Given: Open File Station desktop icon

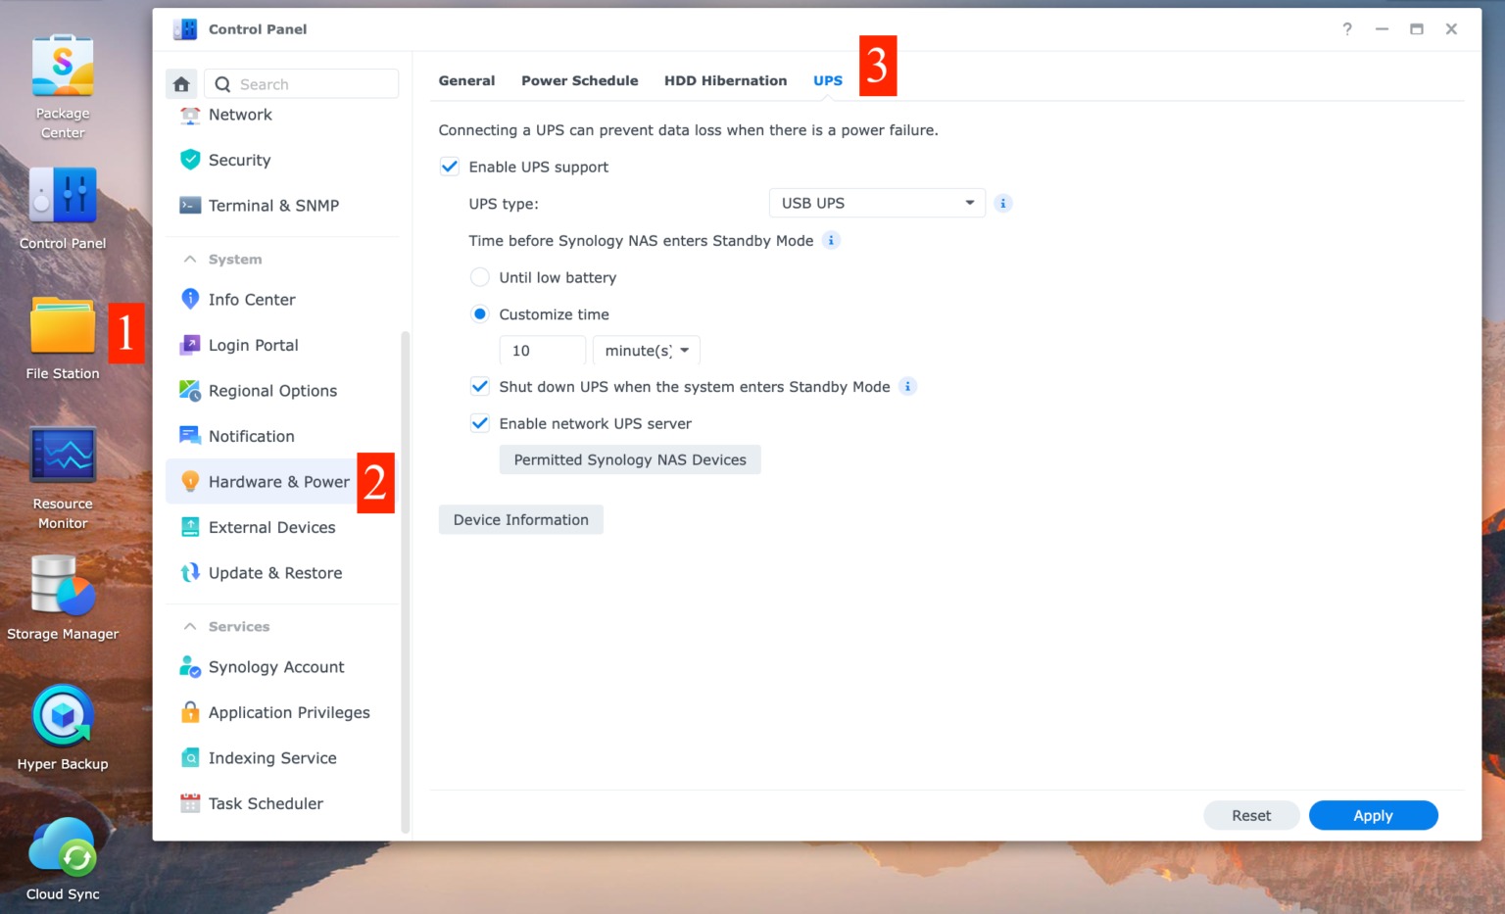Looking at the screenshot, I should point(63,325).
